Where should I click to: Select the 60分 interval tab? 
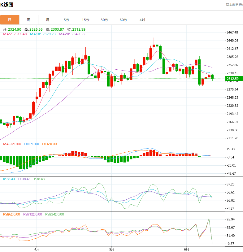tap(123, 20)
